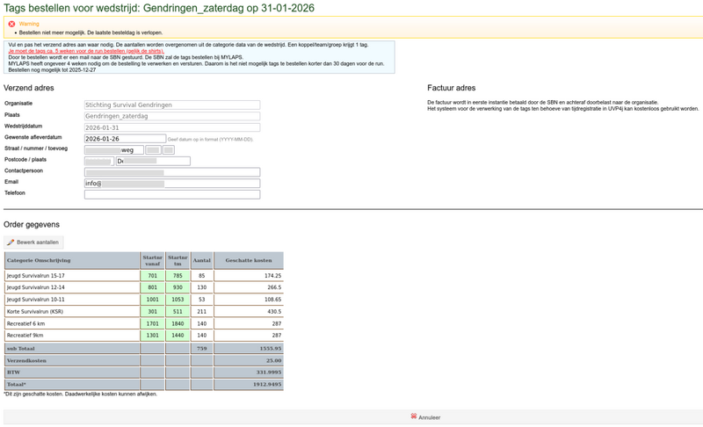Select row Jeugd Survivalrun 10-11
Viewport: 703px width, 427px height.
coord(144,300)
